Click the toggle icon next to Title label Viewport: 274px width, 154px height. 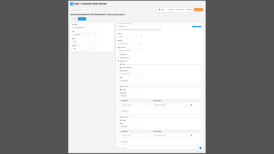pyautogui.click(x=76, y=24)
